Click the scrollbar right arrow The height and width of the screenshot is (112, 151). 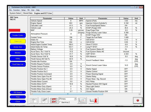click(140, 94)
